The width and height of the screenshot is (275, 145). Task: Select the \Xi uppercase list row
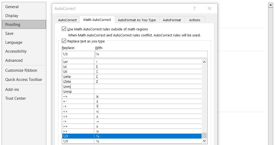click(x=132, y=71)
